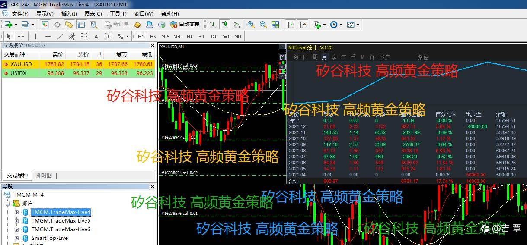Viewport: 527px width, 245px height.
Task: Open the indicators list icon
Action: pyautogui.click(x=317, y=25)
